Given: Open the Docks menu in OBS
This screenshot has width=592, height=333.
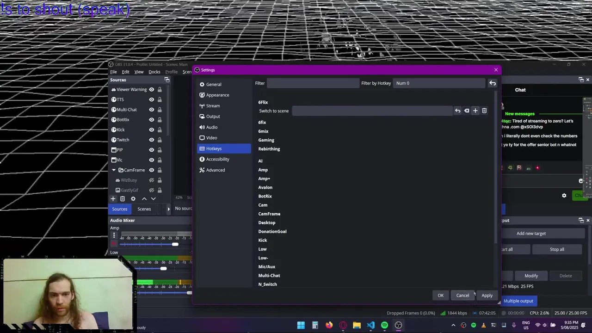Looking at the screenshot, I should pos(154,72).
